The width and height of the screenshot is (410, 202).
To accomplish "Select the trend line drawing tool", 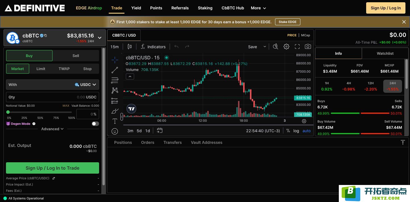I will tap(115, 70).
